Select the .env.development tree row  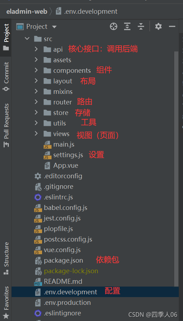point(95,292)
